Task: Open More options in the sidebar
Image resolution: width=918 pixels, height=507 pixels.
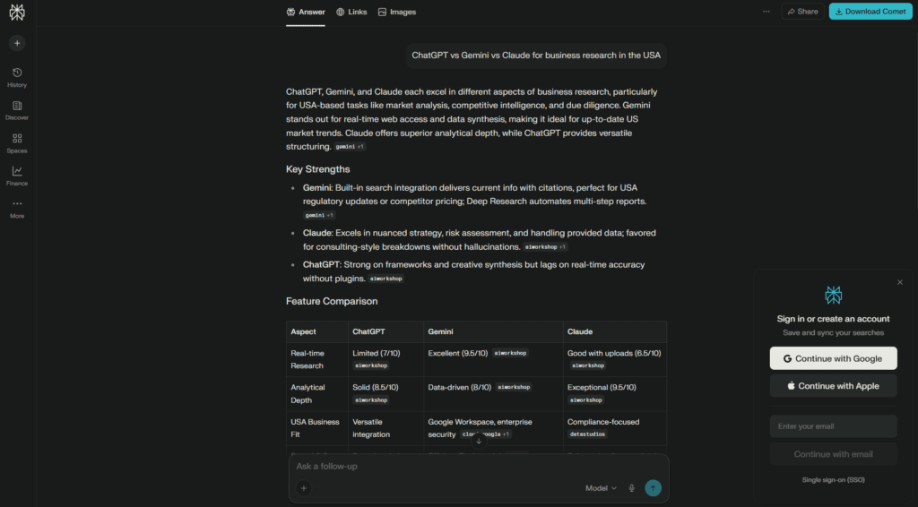Action: click(17, 209)
